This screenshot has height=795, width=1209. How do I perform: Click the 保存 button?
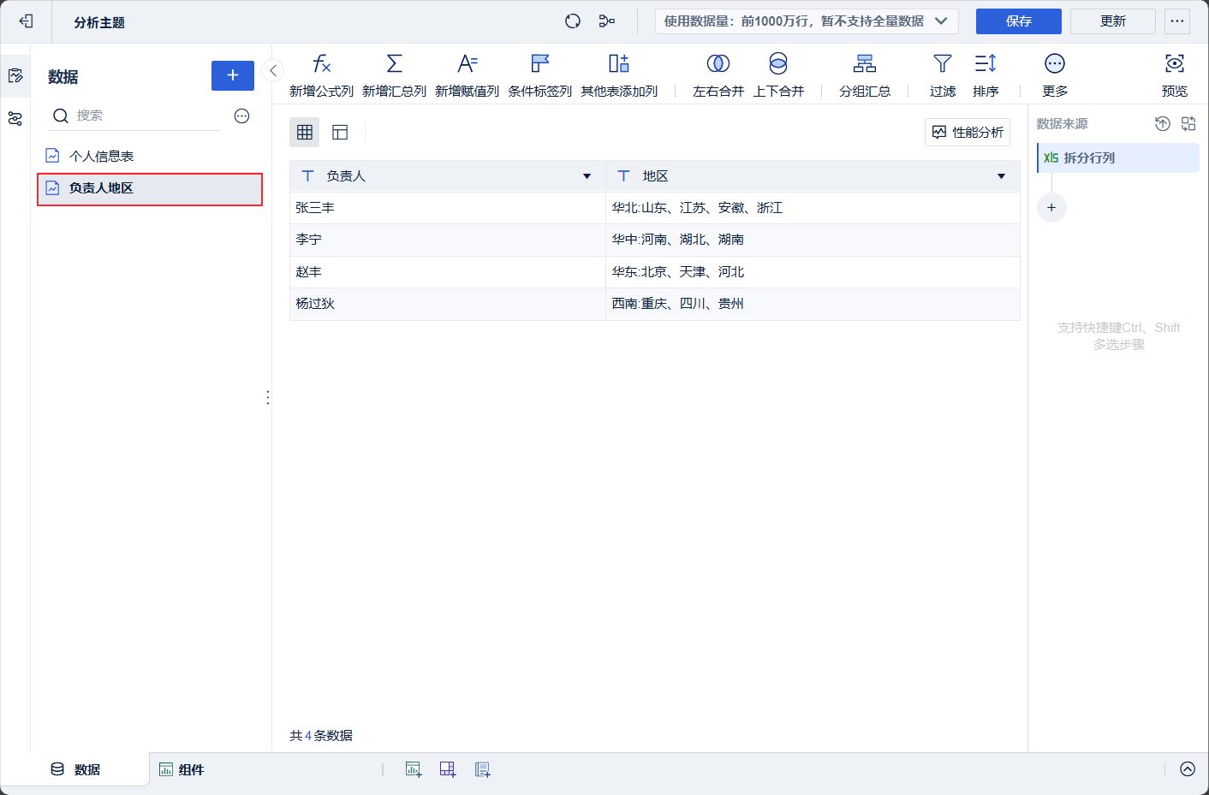pyautogui.click(x=1019, y=21)
